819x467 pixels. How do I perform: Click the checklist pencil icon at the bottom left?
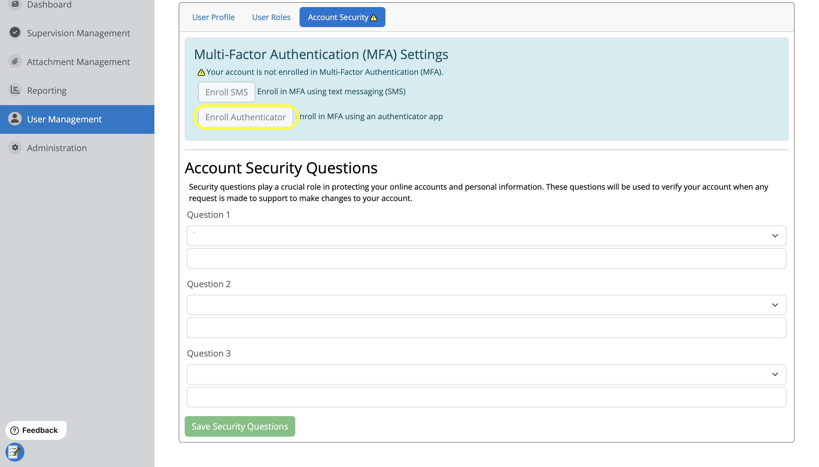pos(15,452)
